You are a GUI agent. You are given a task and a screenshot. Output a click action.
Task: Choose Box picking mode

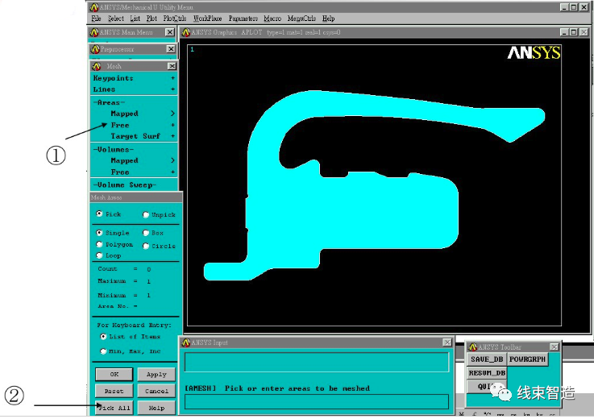(146, 233)
